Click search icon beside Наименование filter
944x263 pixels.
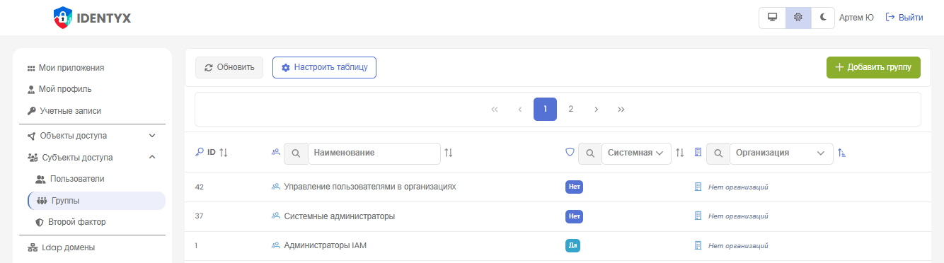pos(296,153)
